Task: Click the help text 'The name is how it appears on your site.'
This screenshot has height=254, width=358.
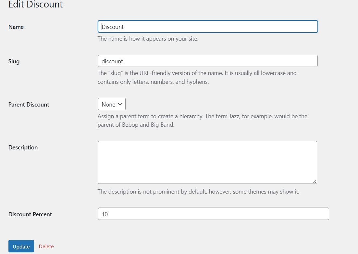Action: 148,39
